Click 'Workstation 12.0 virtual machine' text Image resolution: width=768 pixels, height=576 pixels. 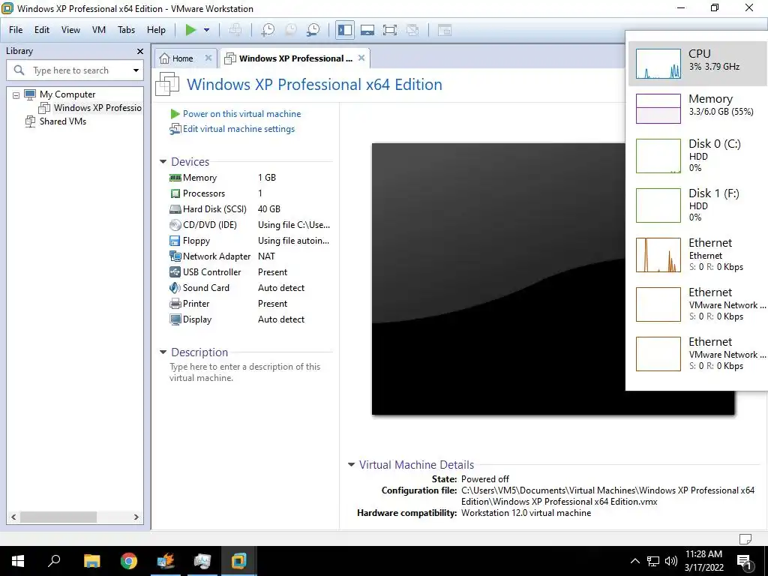[x=526, y=513]
